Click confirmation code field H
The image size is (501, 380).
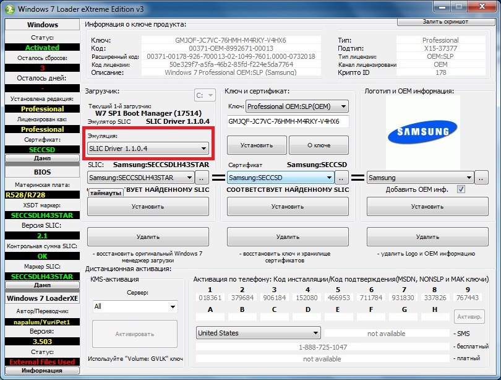pyautogui.click(x=435, y=317)
